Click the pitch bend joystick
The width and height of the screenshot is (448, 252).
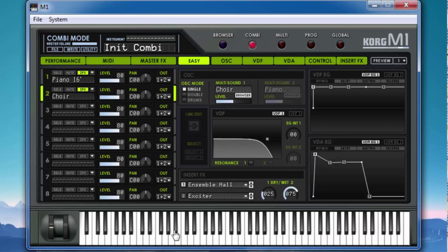point(59,227)
